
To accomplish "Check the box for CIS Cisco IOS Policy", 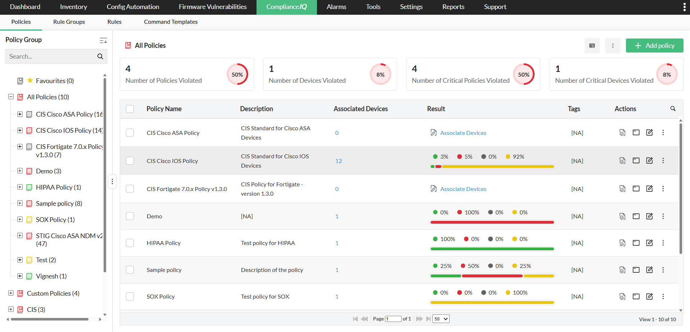I will pos(130,161).
